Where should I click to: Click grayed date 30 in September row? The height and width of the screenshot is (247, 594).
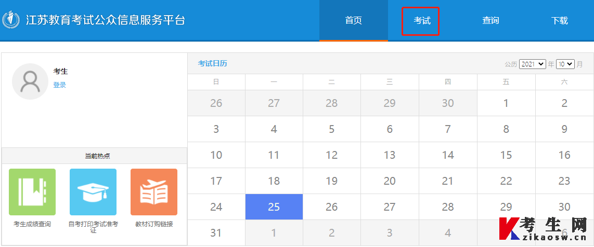coord(448,103)
